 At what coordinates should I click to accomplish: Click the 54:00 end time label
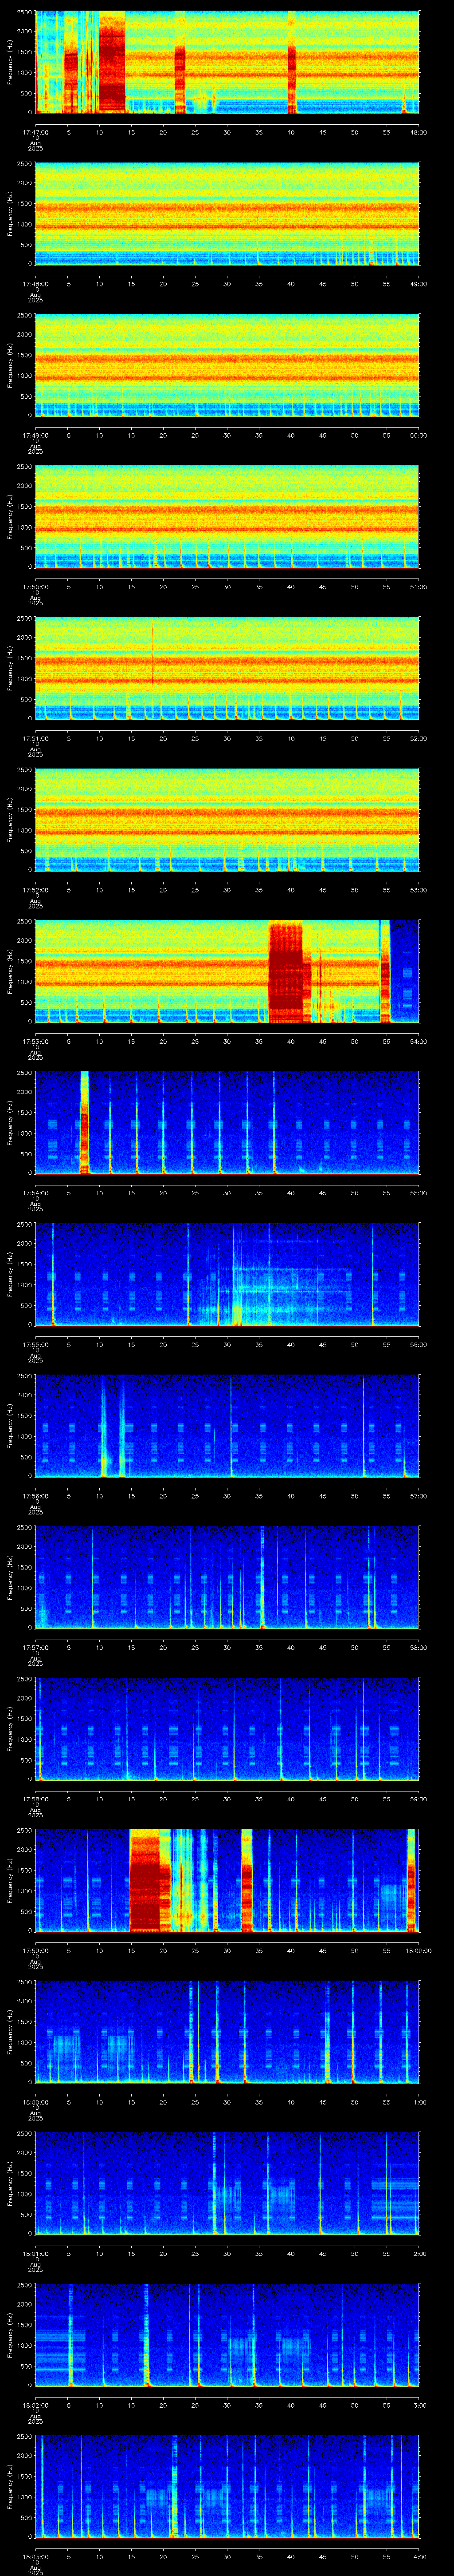pyautogui.click(x=418, y=1041)
